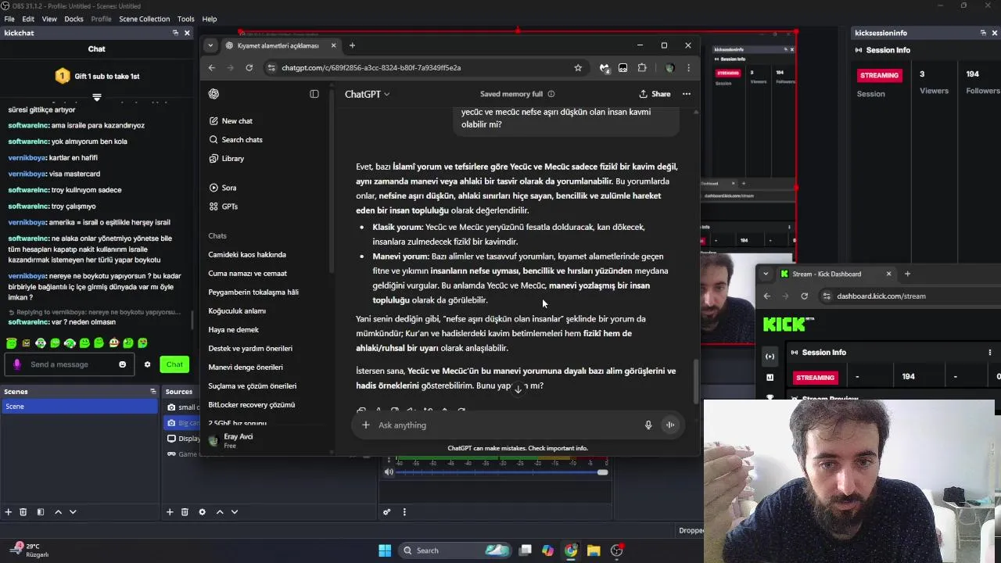Open the BitLocker recovery çözümü chat
Image resolution: width=1001 pixels, height=563 pixels.
coord(252,405)
